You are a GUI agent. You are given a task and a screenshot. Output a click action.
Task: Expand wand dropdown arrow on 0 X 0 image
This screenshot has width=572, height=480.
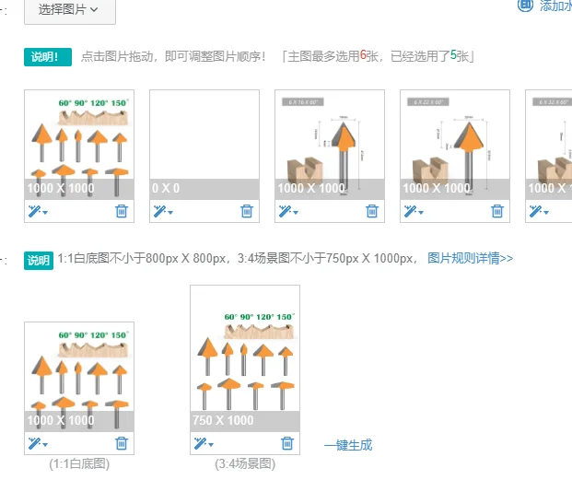coord(170,212)
